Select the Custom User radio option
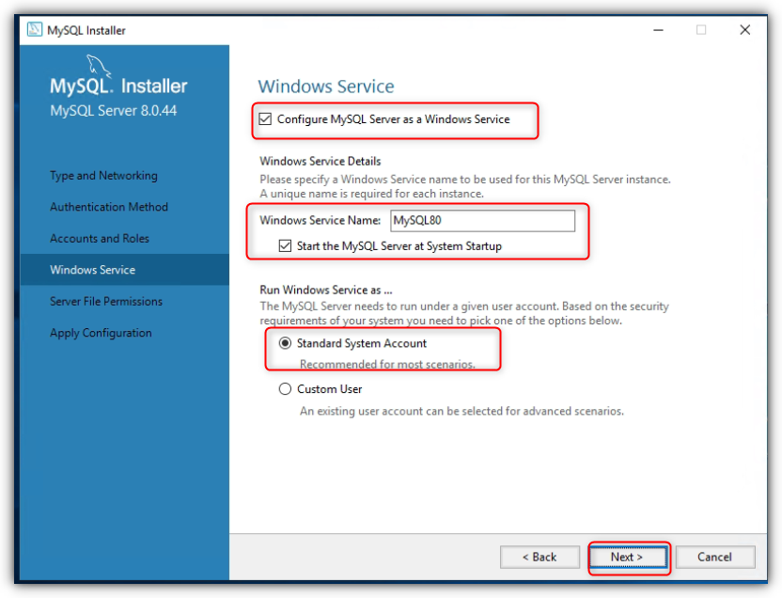The image size is (782, 598). click(x=285, y=389)
